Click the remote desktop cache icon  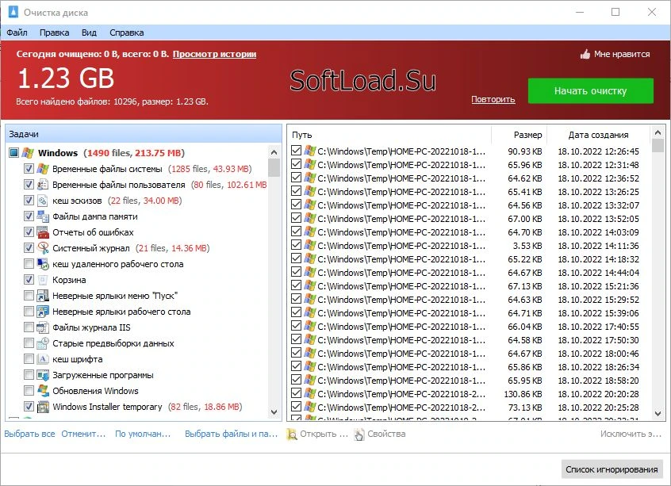click(x=43, y=263)
